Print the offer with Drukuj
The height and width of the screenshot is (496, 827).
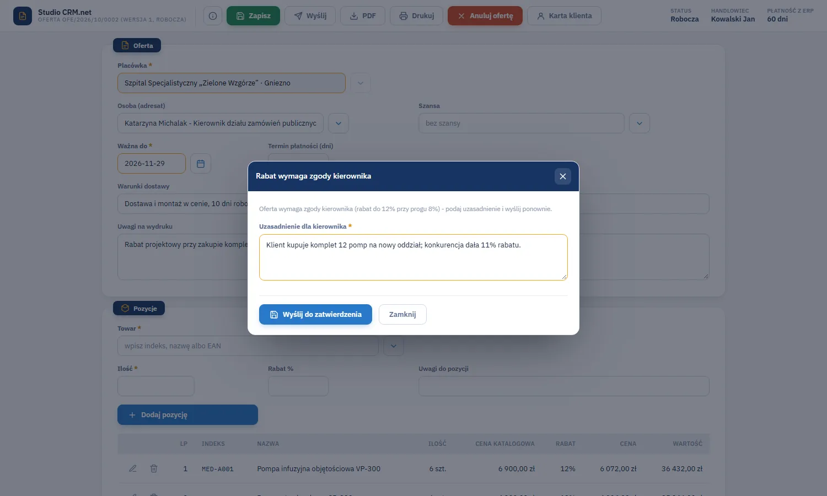[416, 16]
